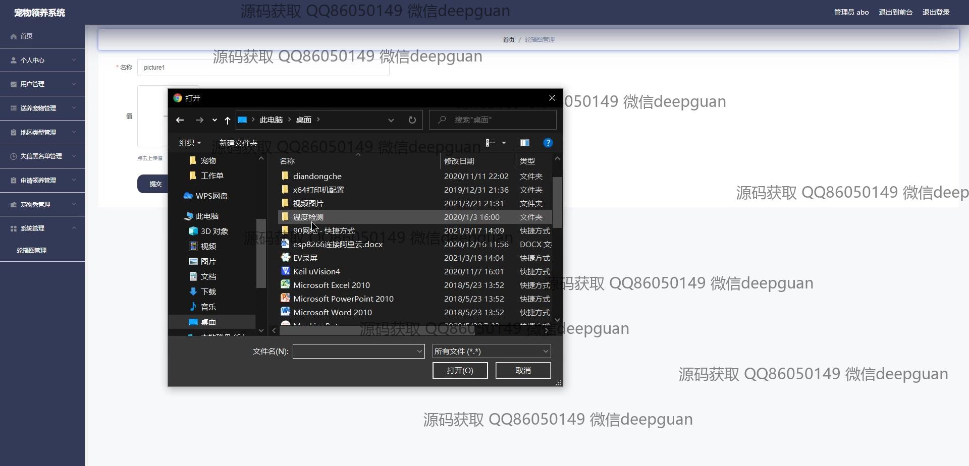The width and height of the screenshot is (969, 466).
Task: Select the EV录屏 shortcut
Action: click(x=305, y=258)
